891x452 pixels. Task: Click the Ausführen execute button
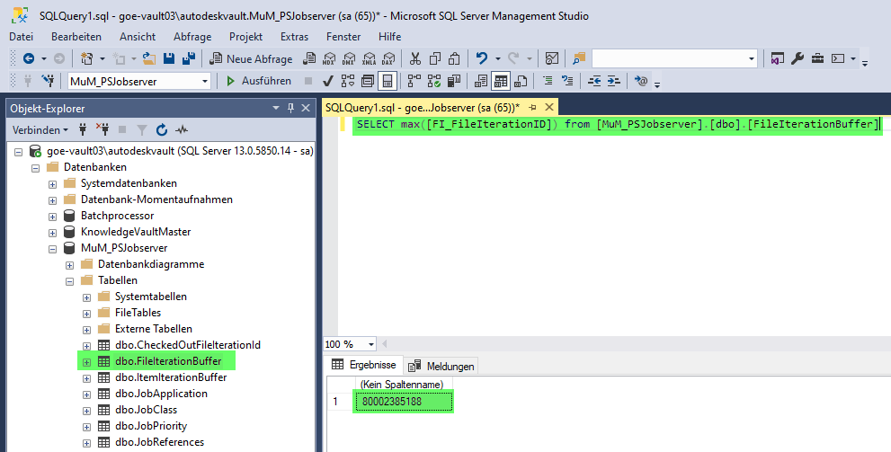coord(259,81)
